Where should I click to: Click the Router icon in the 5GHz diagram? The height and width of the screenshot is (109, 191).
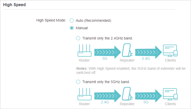click(x=85, y=94)
